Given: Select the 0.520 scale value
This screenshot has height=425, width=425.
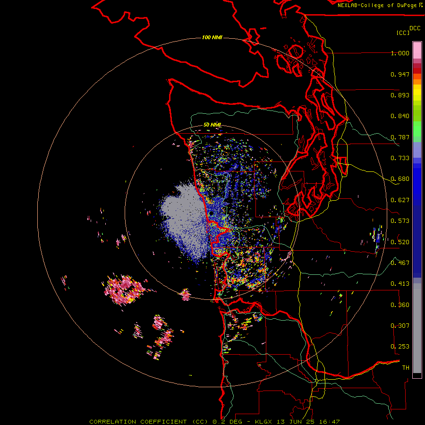Looking at the screenshot, I should [400, 242].
